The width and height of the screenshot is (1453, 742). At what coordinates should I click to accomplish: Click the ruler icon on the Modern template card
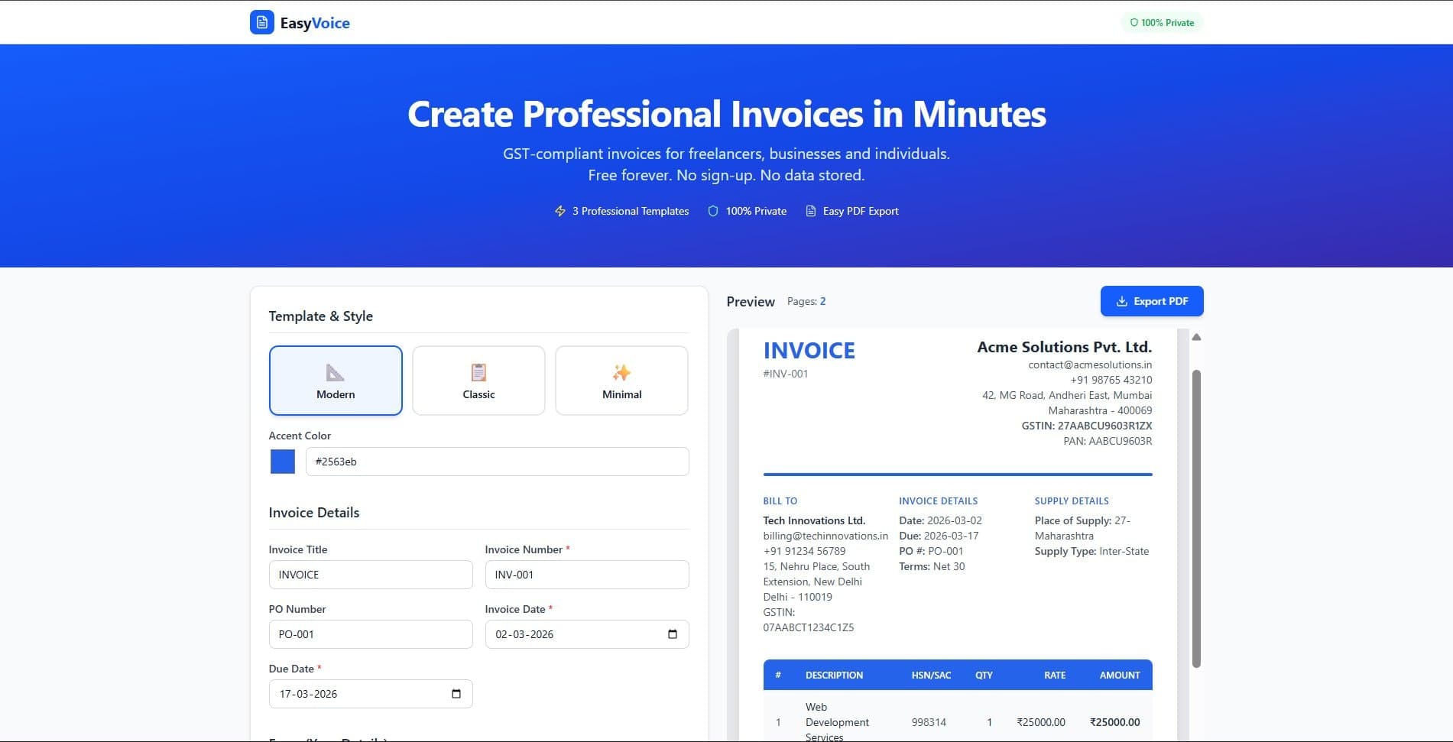pos(335,372)
